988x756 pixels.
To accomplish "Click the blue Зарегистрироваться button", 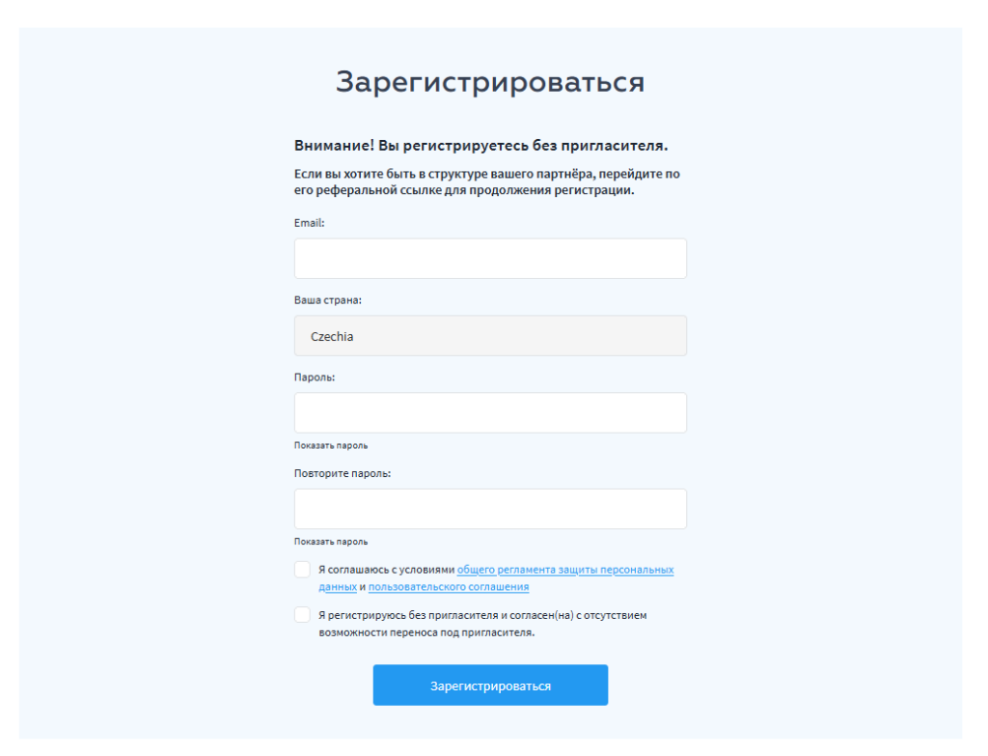I will coord(490,686).
